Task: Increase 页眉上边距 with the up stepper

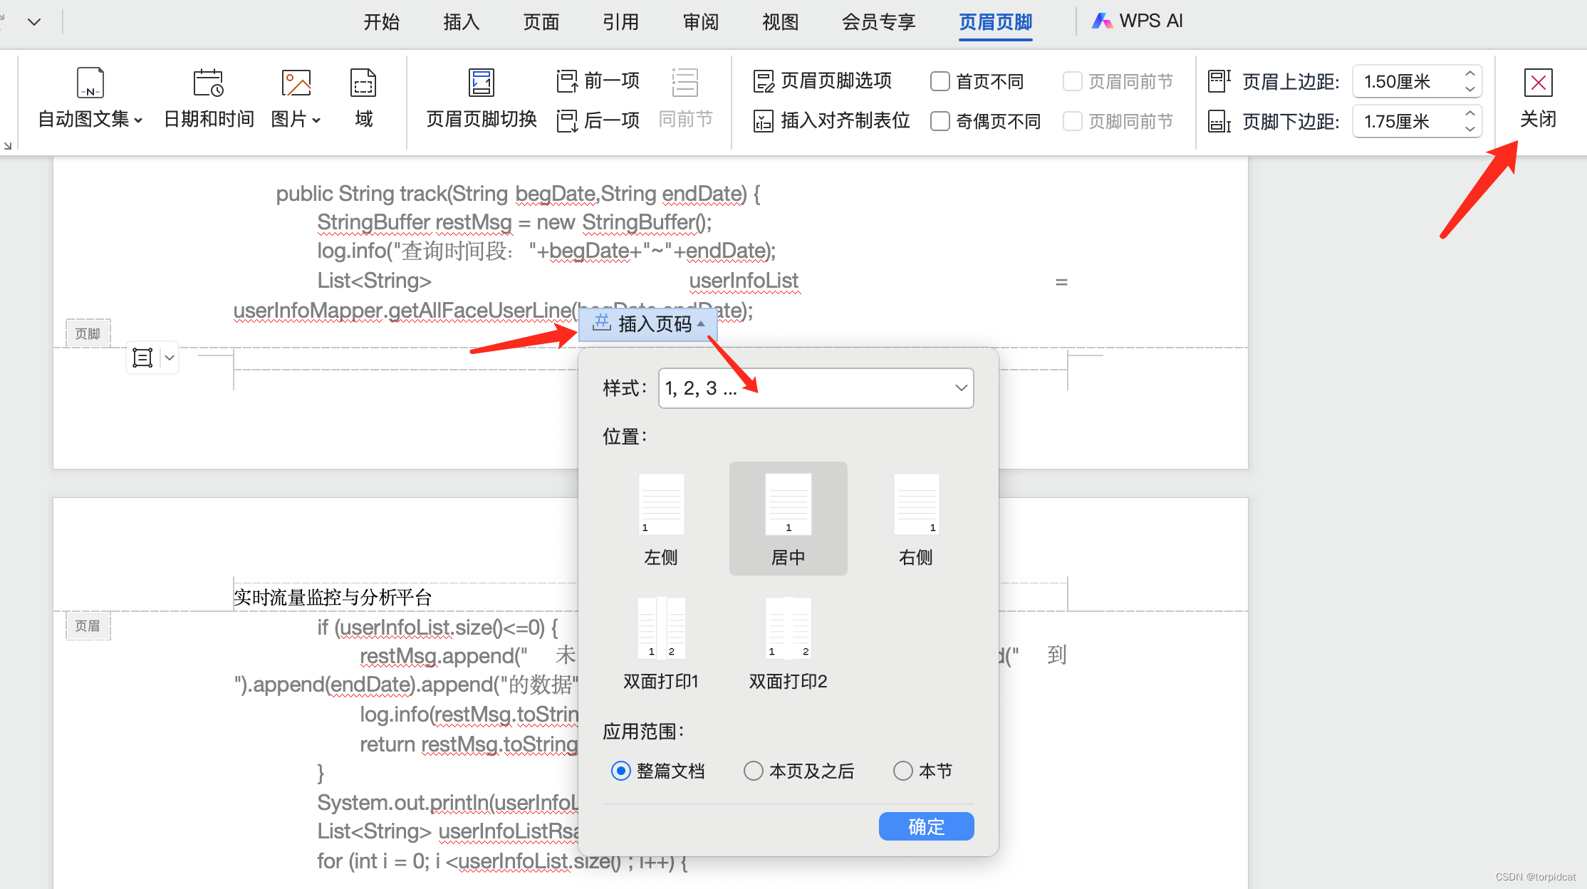Action: (x=1469, y=73)
